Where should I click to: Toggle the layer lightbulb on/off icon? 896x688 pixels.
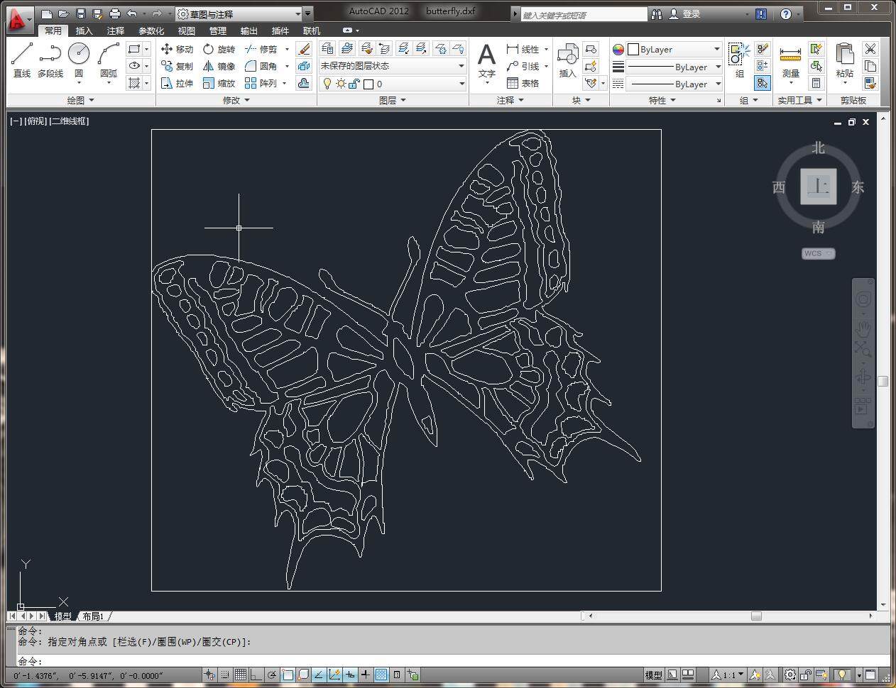tap(327, 84)
